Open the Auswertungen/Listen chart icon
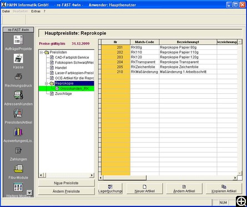Screen dimensions: 247x207 point(18,132)
